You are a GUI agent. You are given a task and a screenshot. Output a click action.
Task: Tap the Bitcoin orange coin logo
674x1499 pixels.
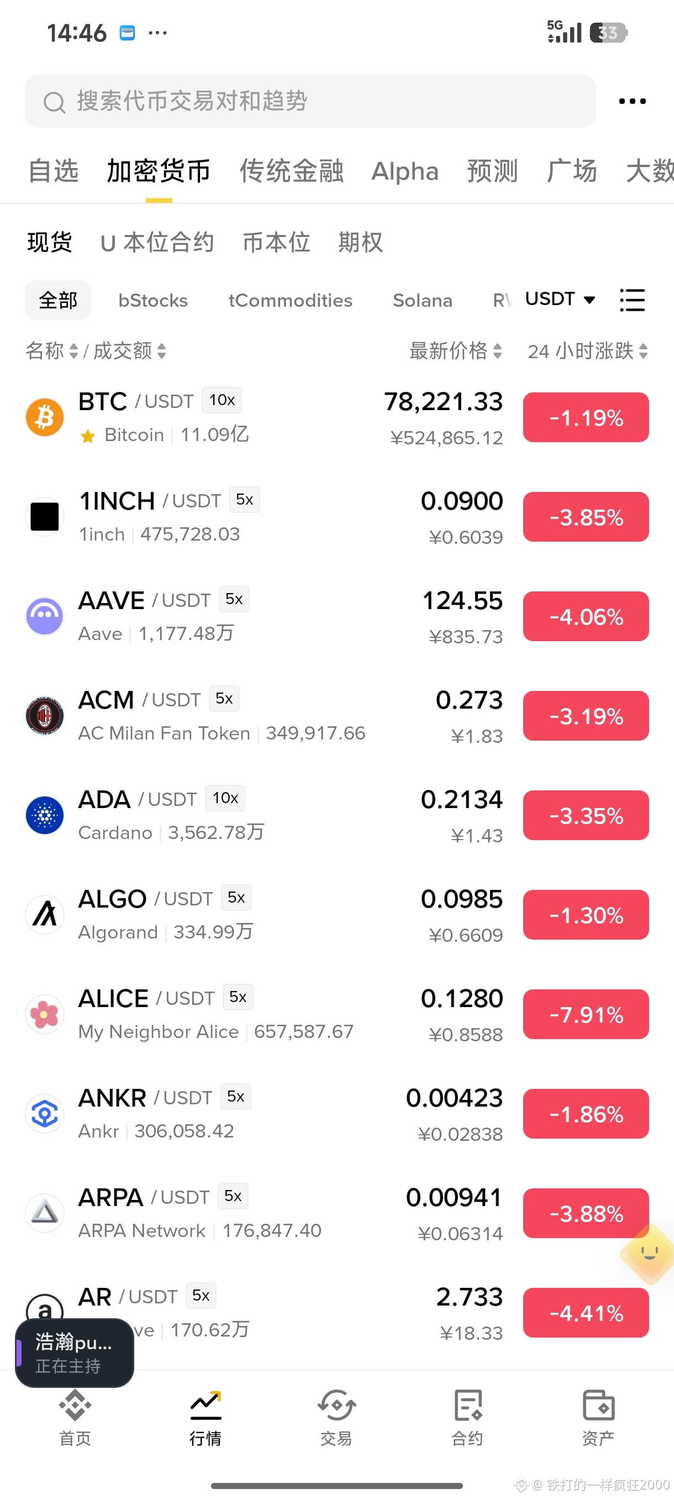(x=45, y=417)
